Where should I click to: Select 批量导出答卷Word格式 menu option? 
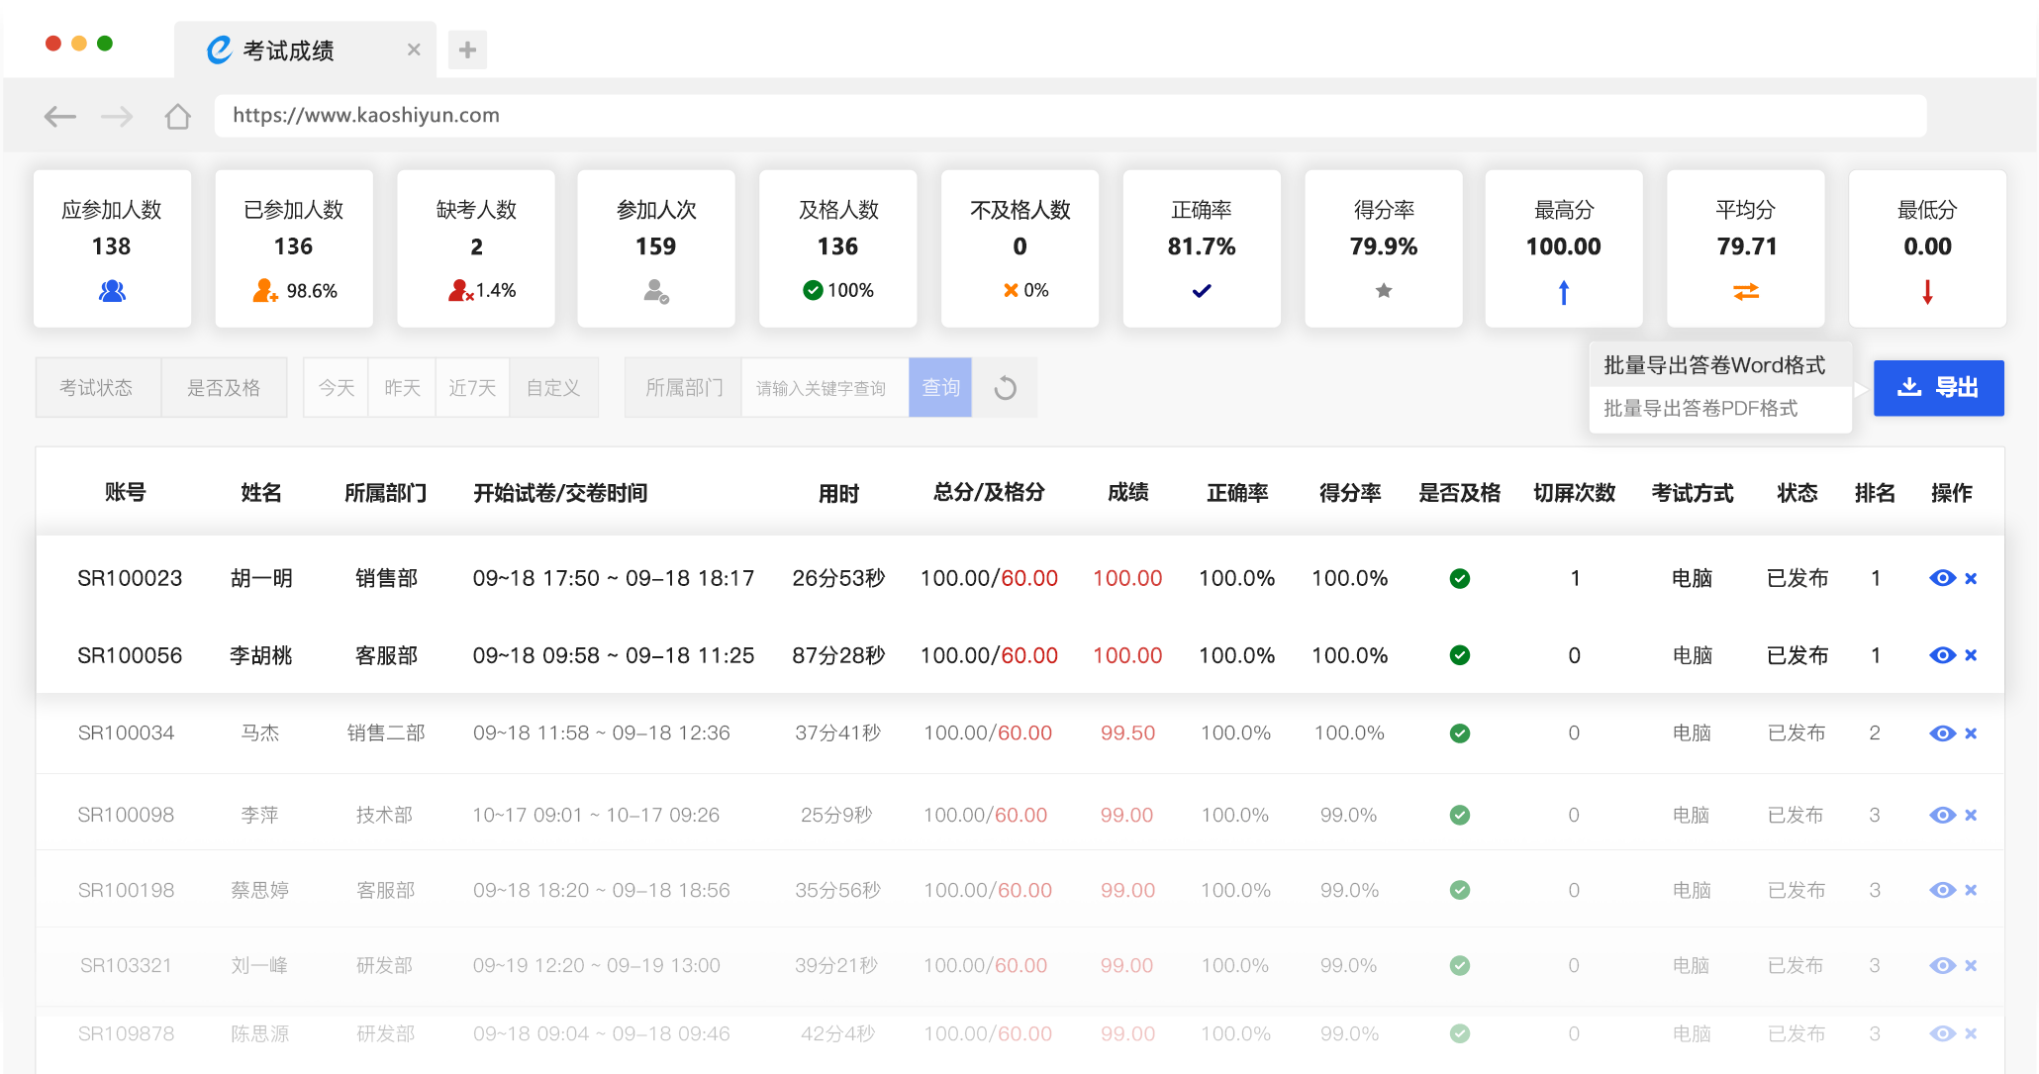point(1714,365)
